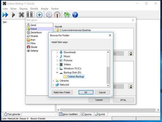Click the folder tree vertical scrollbar thumb

tap(108, 75)
